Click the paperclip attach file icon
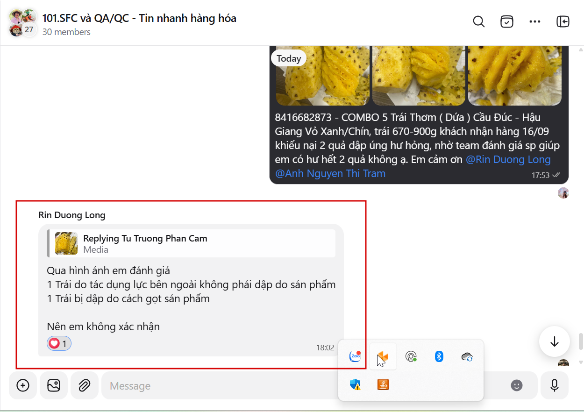584x412 pixels. 84,385
